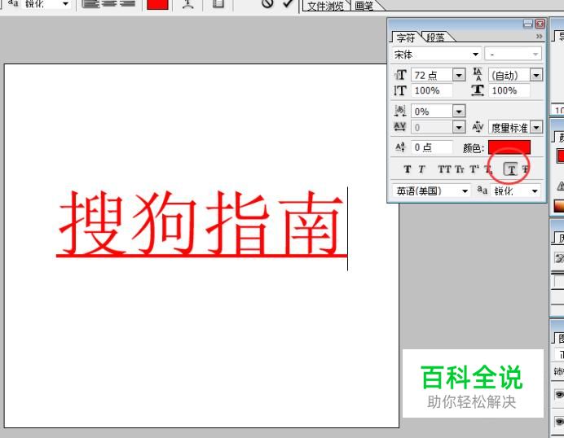Expand the dropdown arrow of disabled 0 field
Screen dimensions: 564x438
pos(459,127)
